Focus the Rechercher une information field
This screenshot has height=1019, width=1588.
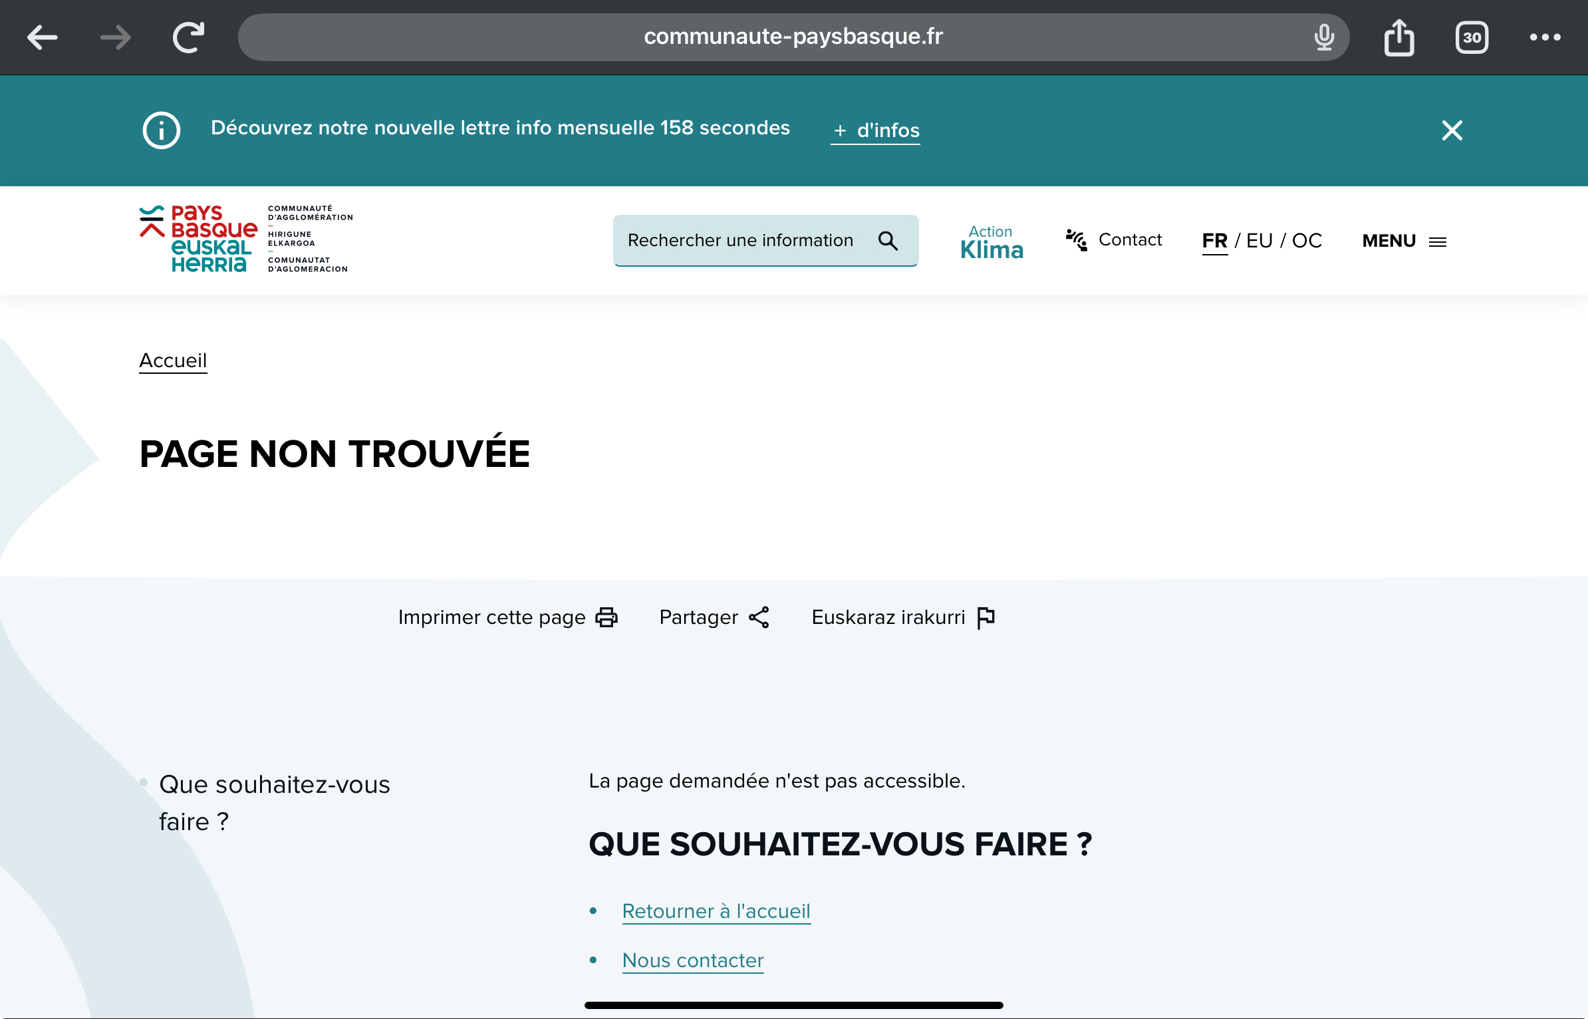[739, 240]
